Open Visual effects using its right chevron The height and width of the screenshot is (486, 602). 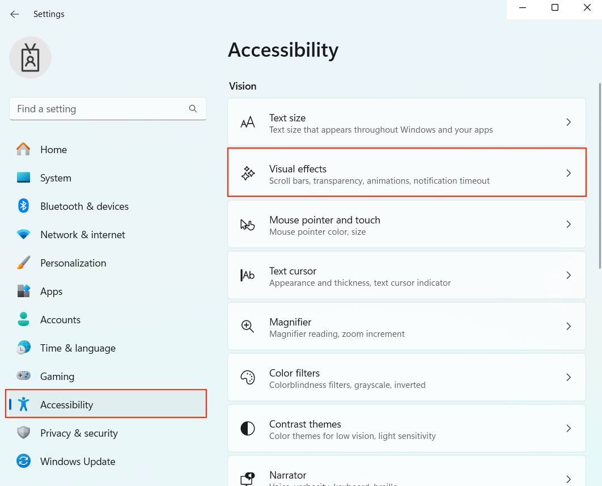coord(569,174)
